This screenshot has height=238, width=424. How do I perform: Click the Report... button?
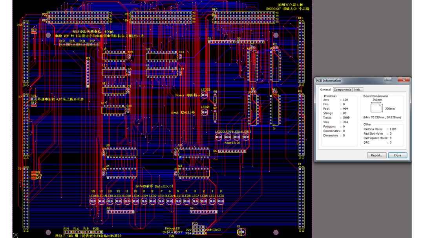pyautogui.click(x=376, y=155)
